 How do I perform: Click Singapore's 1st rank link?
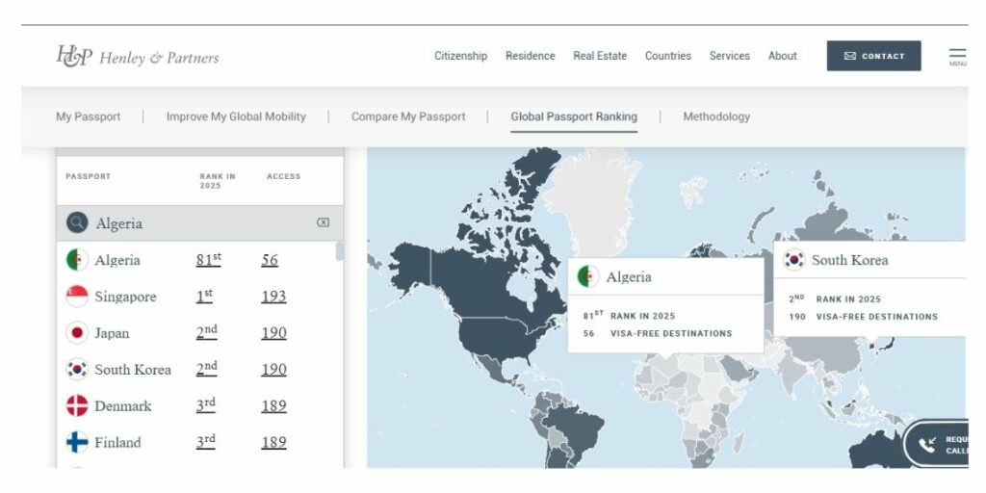204,296
